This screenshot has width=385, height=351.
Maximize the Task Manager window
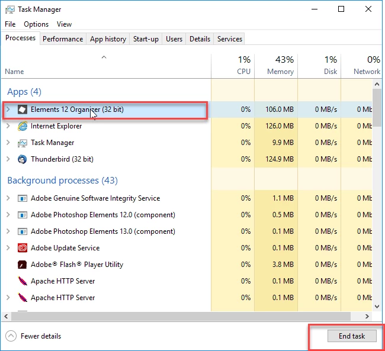click(x=341, y=9)
